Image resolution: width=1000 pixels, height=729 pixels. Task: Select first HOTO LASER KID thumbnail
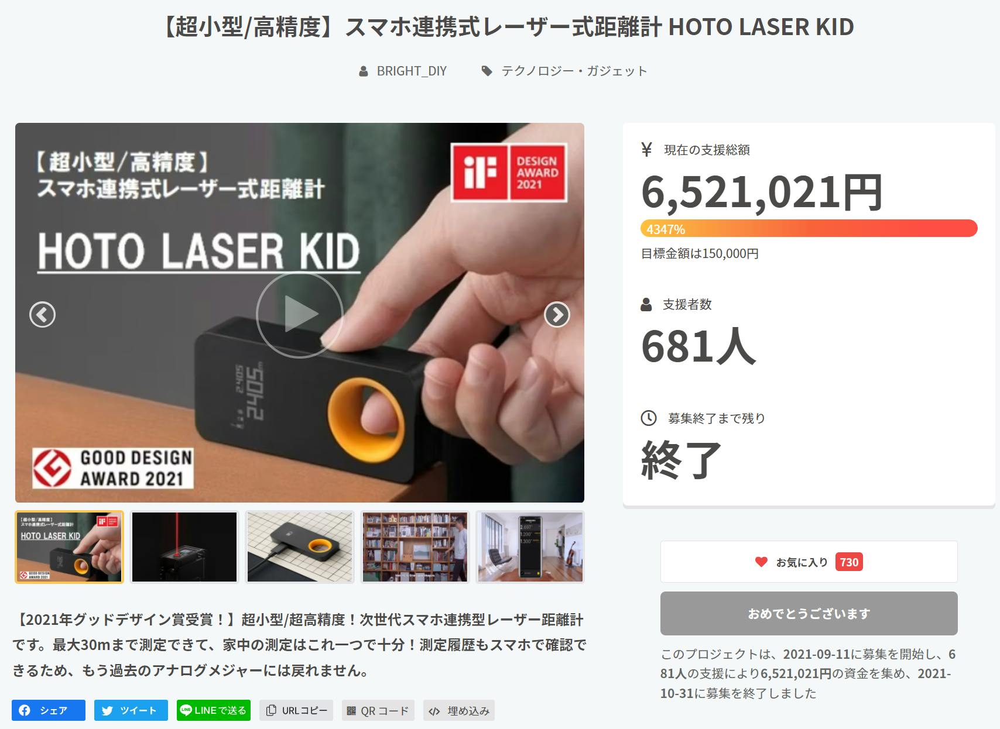[69, 547]
